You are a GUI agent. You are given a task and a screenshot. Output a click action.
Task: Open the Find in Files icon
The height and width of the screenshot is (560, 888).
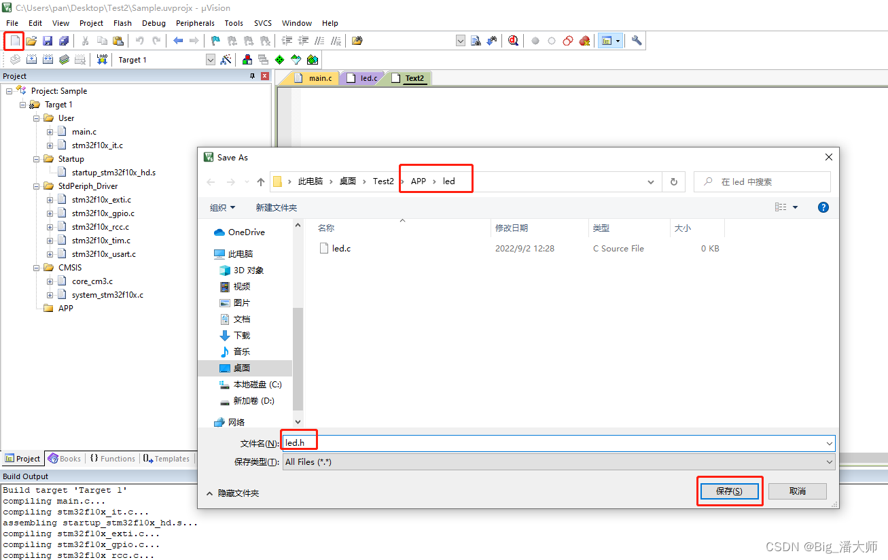357,41
